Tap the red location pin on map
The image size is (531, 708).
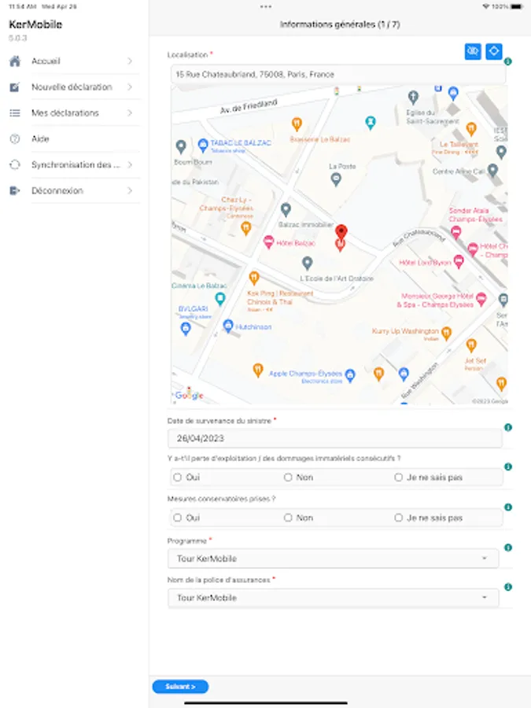tap(341, 232)
